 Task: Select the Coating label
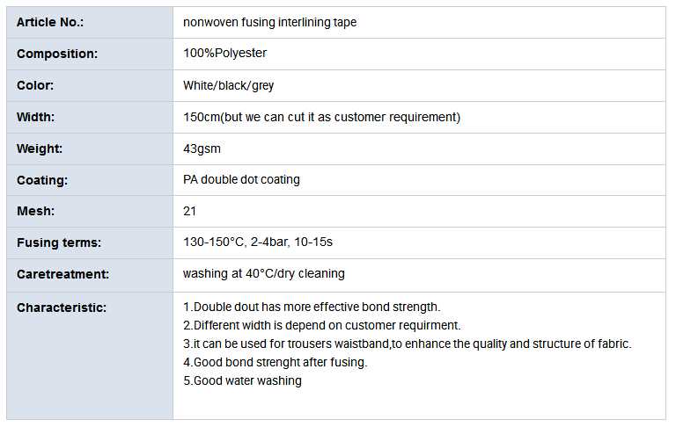[x=42, y=180]
